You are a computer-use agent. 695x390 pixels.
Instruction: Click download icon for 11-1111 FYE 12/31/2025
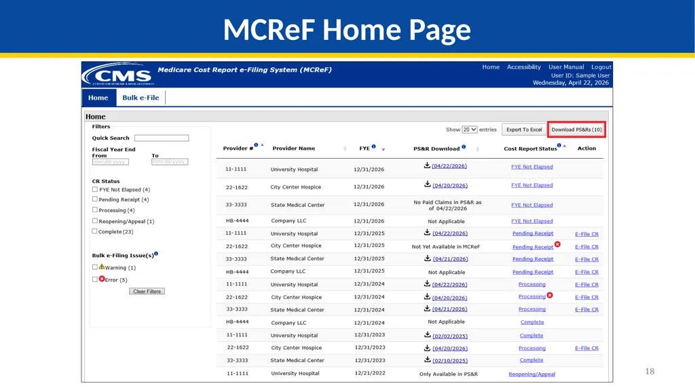[x=427, y=232]
